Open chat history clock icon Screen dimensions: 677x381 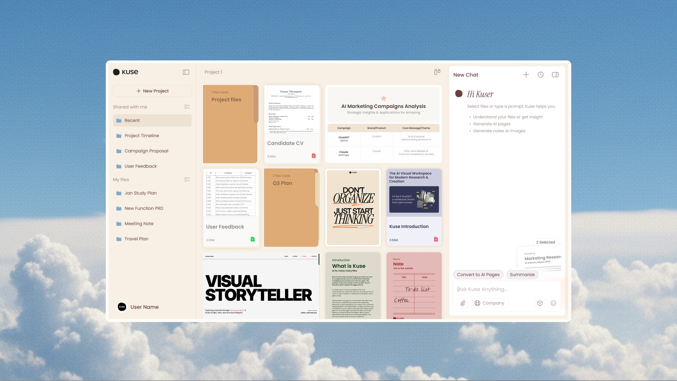(541, 75)
